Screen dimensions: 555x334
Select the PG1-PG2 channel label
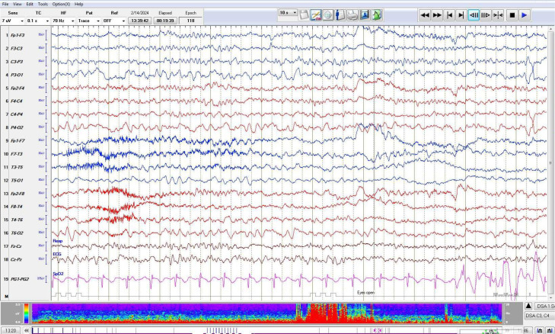point(20,279)
